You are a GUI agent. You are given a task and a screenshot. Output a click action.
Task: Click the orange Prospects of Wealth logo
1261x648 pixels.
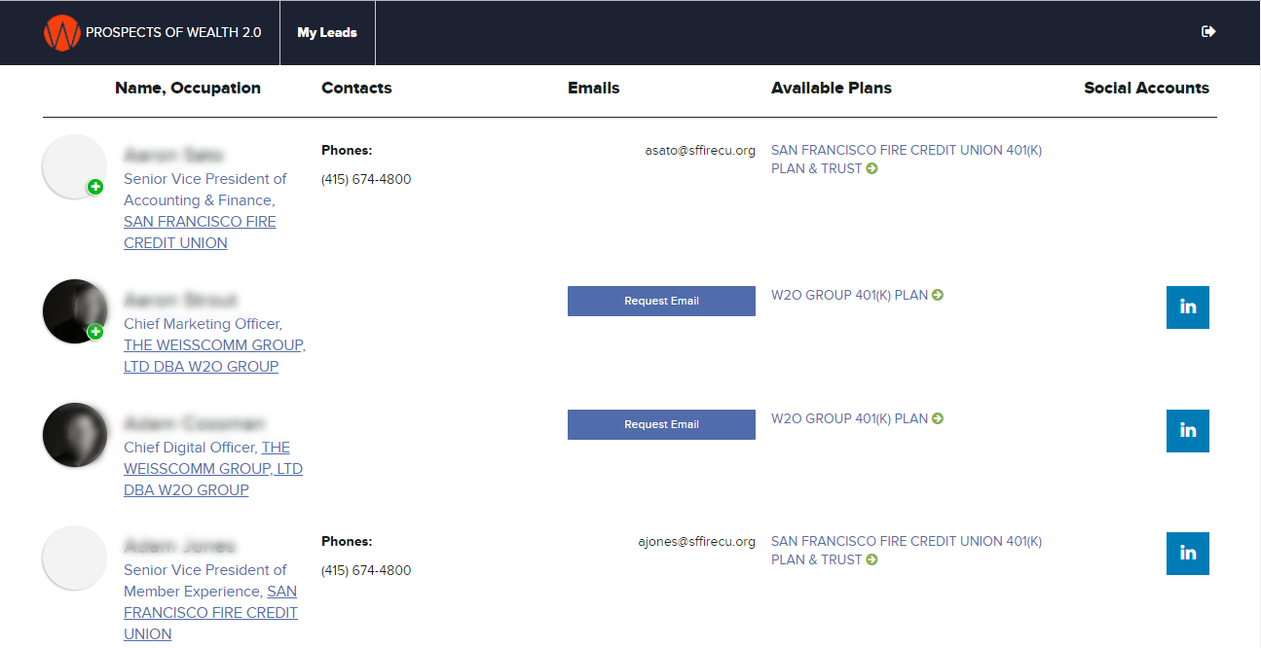tap(61, 33)
